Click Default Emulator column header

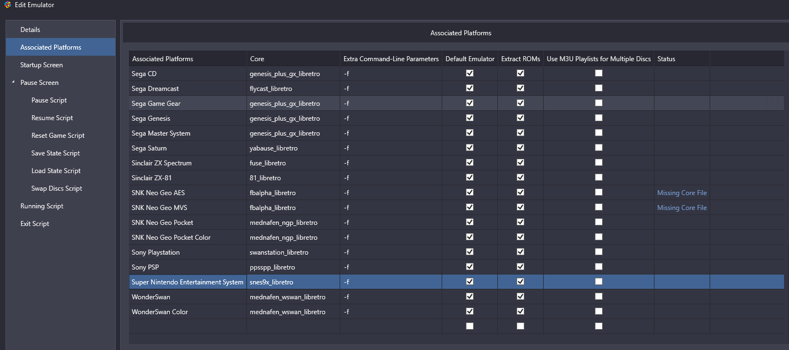click(x=470, y=59)
